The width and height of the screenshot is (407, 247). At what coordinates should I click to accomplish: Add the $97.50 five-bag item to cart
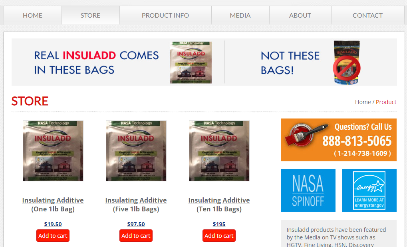click(x=136, y=235)
